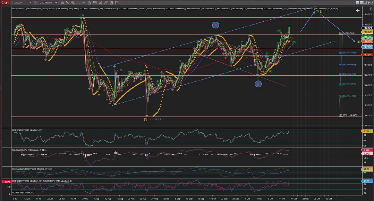Click the instrument search magnifier icon

(35, 2)
